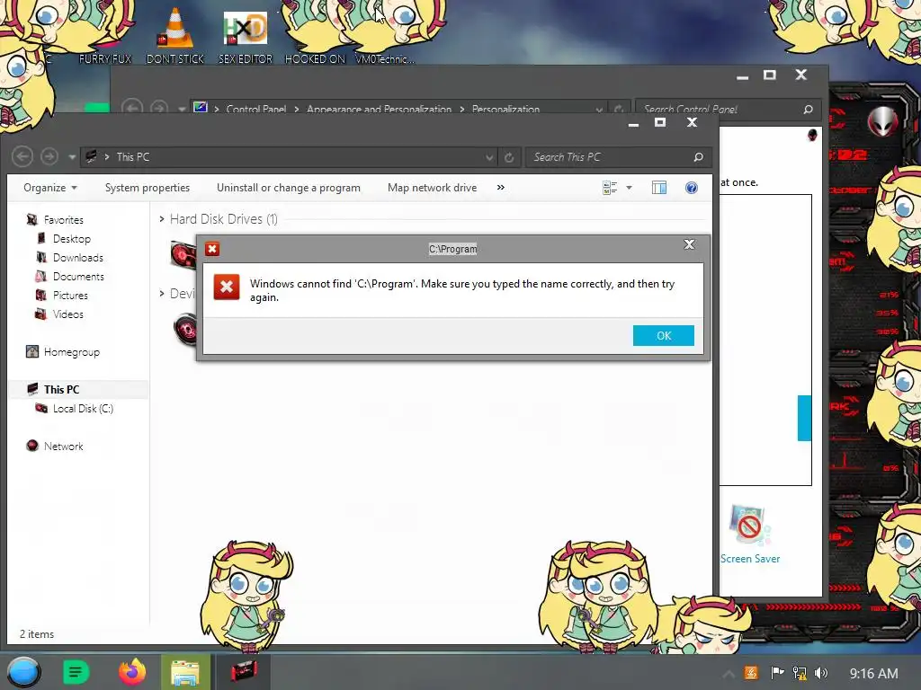Show hidden tray icons arrow

click(x=728, y=674)
